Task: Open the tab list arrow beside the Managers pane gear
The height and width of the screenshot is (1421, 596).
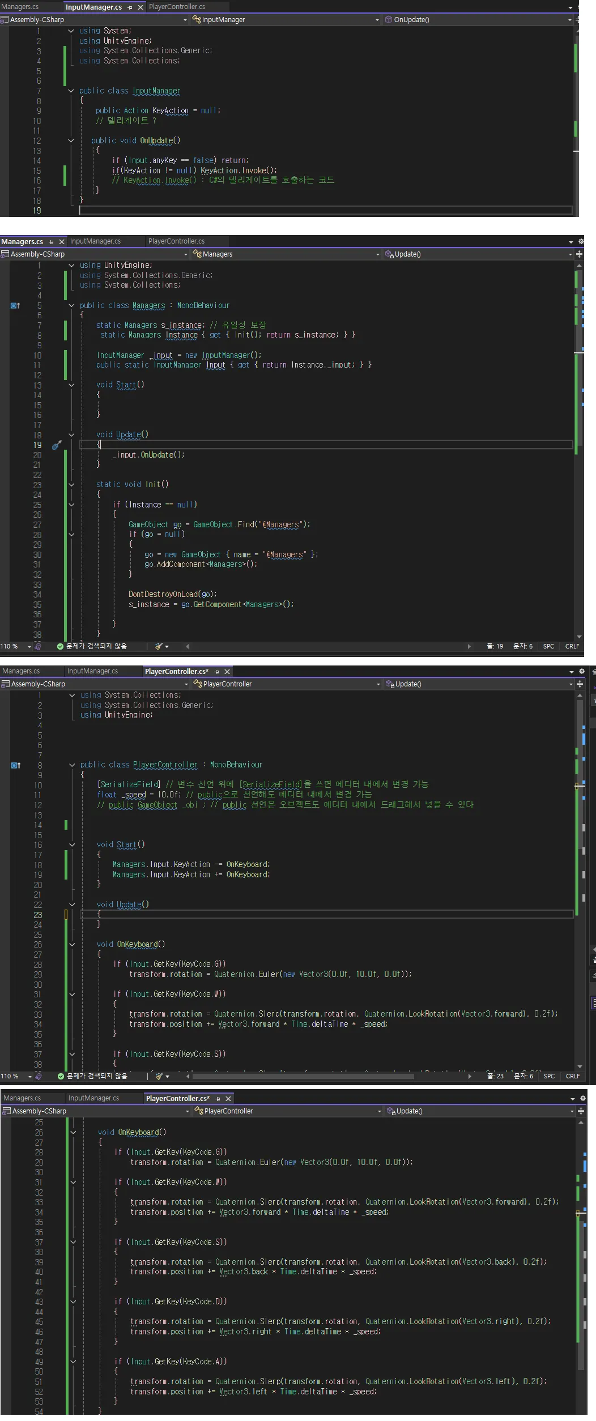Action: (x=571, y=242)
